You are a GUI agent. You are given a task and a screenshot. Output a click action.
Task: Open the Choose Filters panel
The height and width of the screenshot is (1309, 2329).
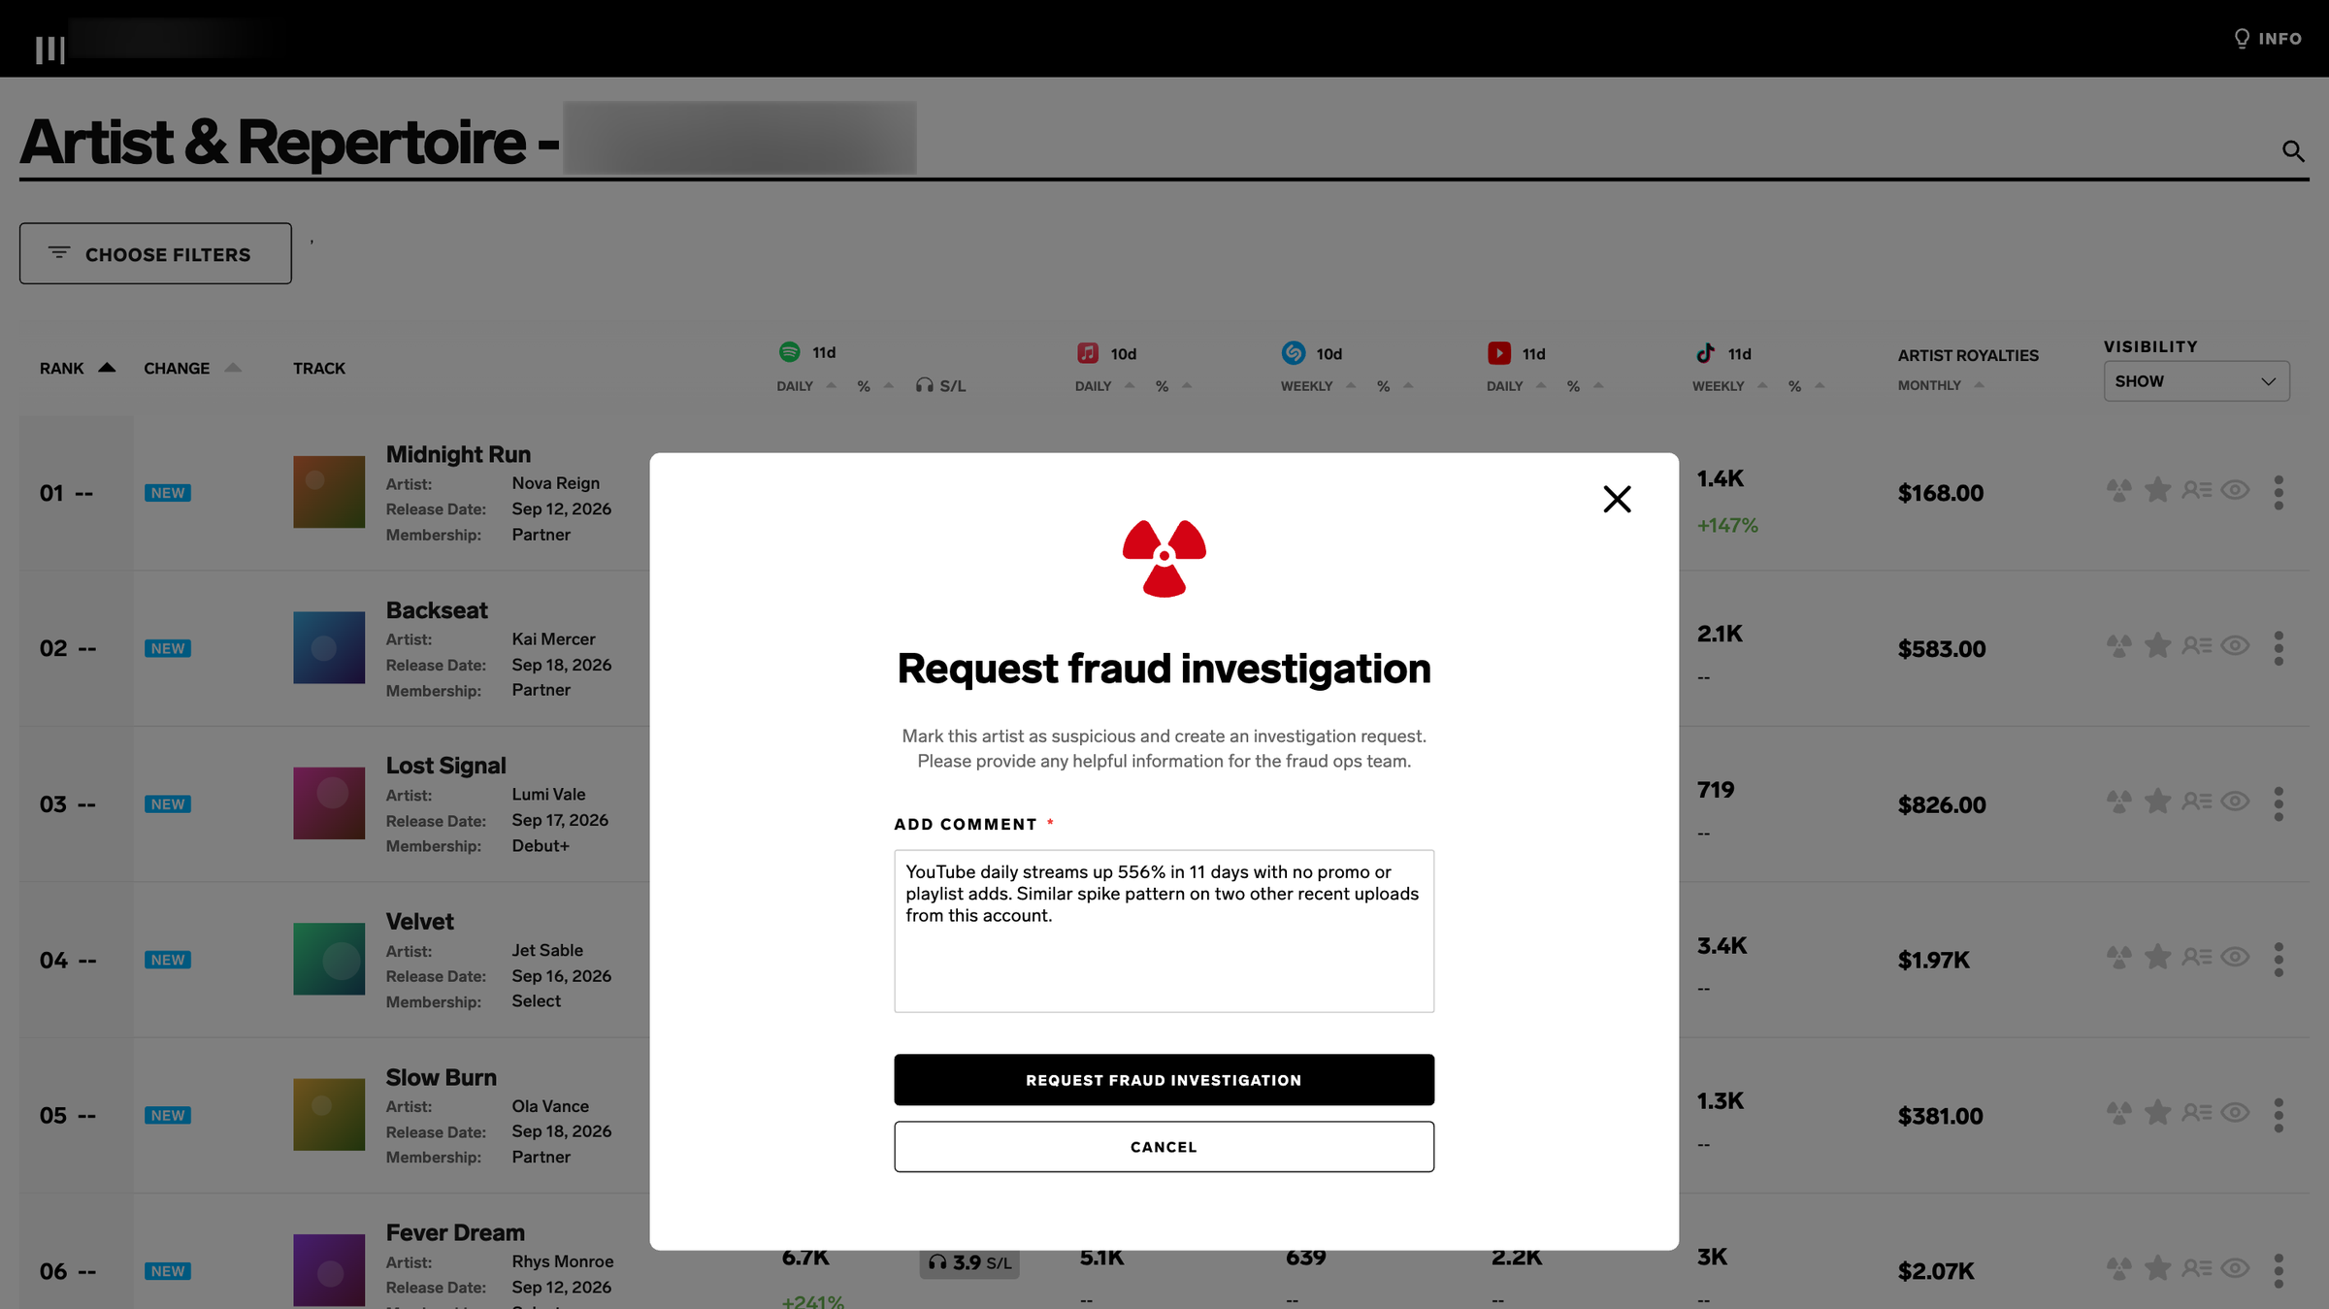pyautogui.click(x=155, y=253)
